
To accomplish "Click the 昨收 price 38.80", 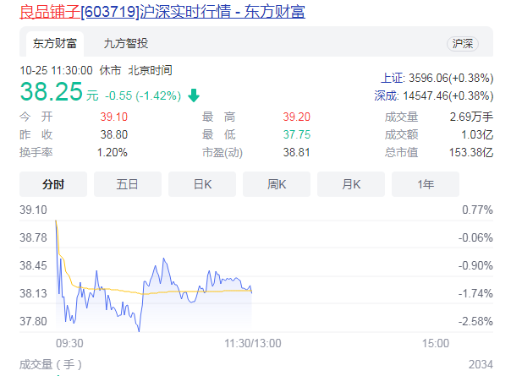I will coord(113,134).
